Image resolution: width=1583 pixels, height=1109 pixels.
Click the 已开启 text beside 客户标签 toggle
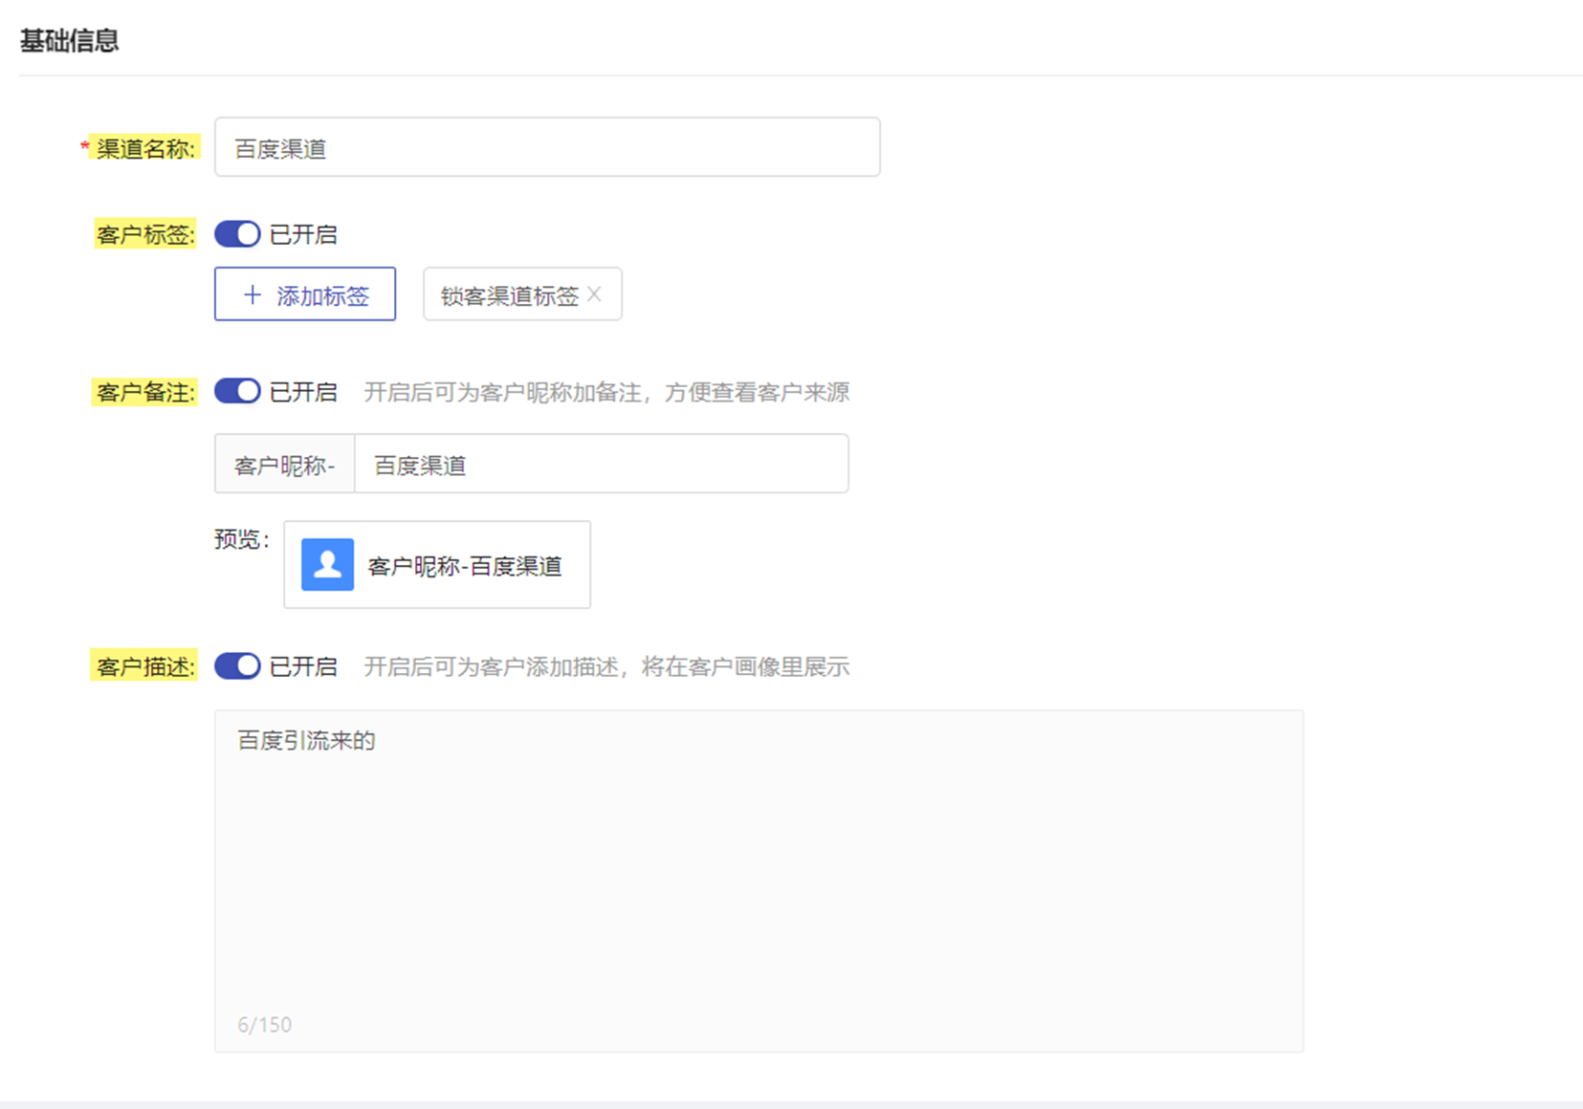303,234
